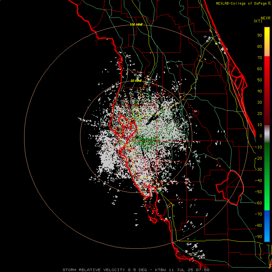Click the 100 NMI range ring label
The width and height of the screenshot is (272, 272).
coord(136,24)
